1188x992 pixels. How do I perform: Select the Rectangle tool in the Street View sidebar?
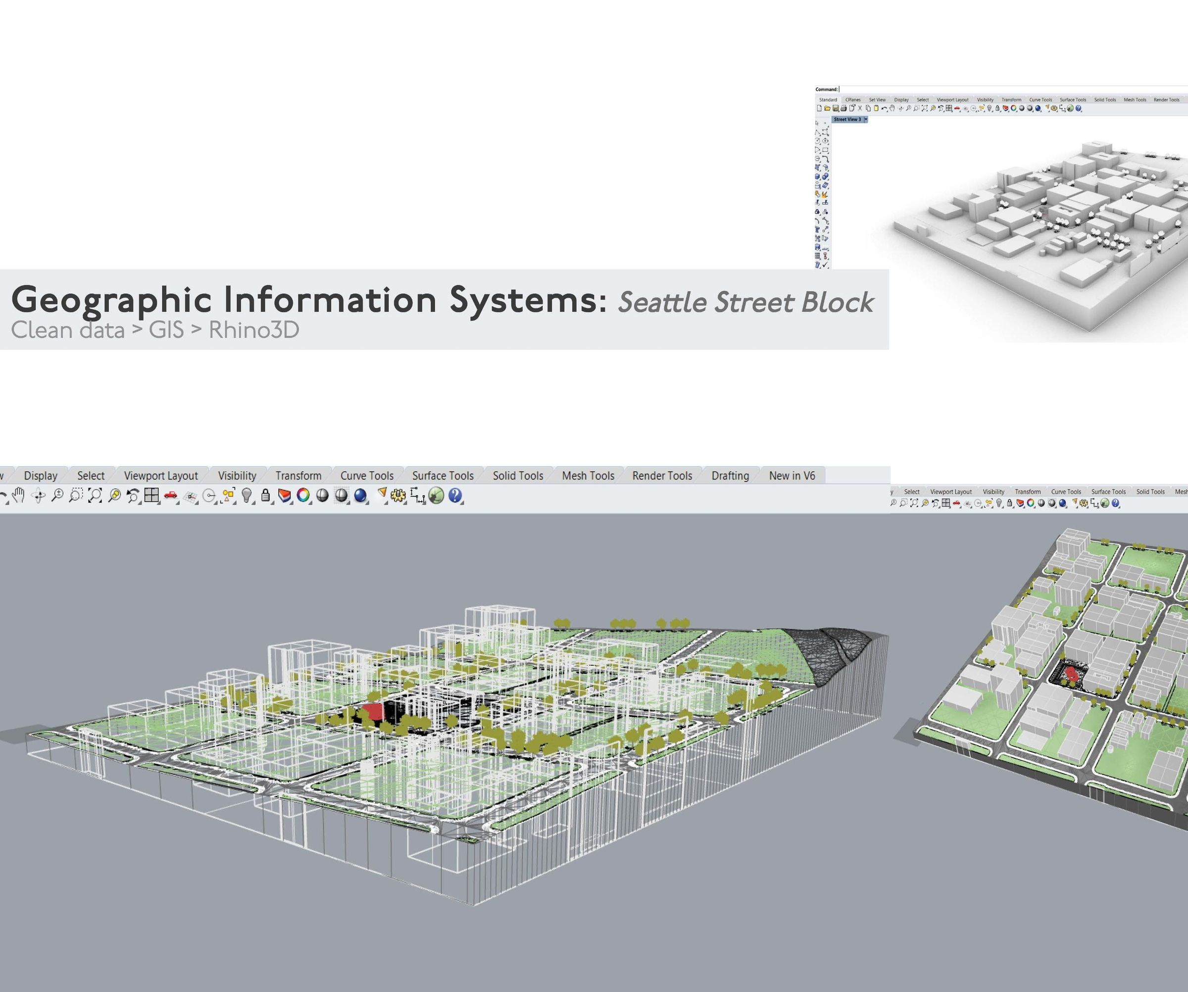pos(826,150)
